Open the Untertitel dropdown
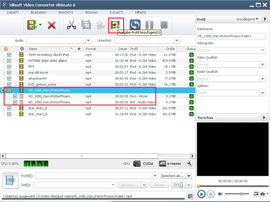 [177, 40]
